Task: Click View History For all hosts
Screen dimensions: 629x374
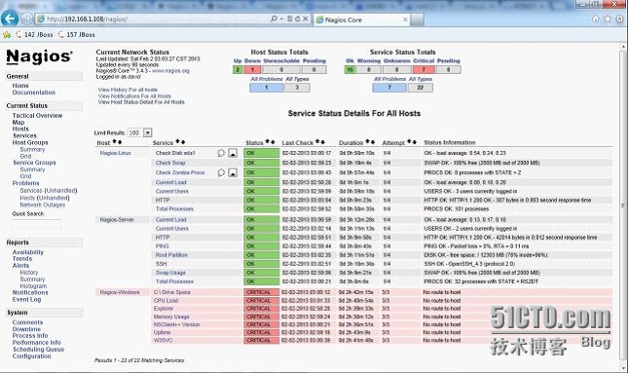Action: 128,90
